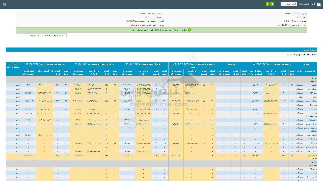Click the period ending date 1404/02/31
323x181 pixels.
coord(131,22)
